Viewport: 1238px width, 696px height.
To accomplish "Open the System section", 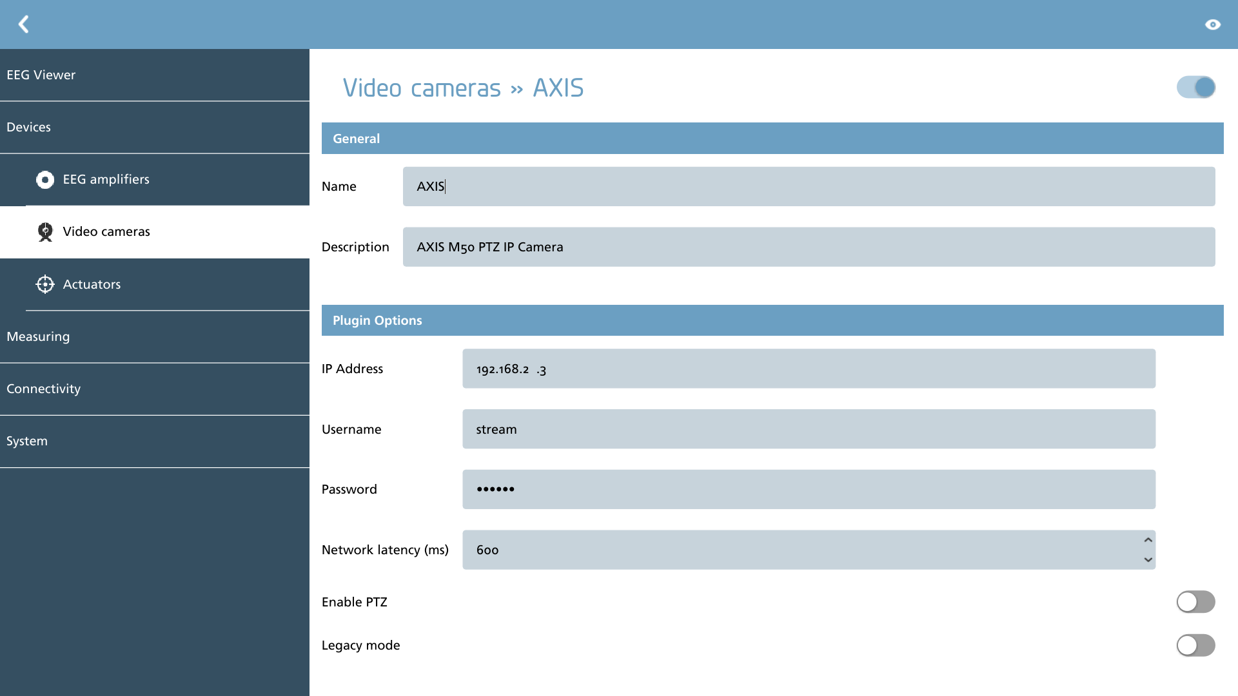I will (155, 441).
